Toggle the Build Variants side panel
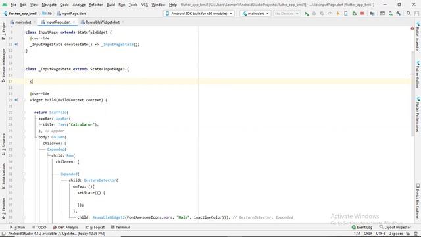 (x=3, y=176)
